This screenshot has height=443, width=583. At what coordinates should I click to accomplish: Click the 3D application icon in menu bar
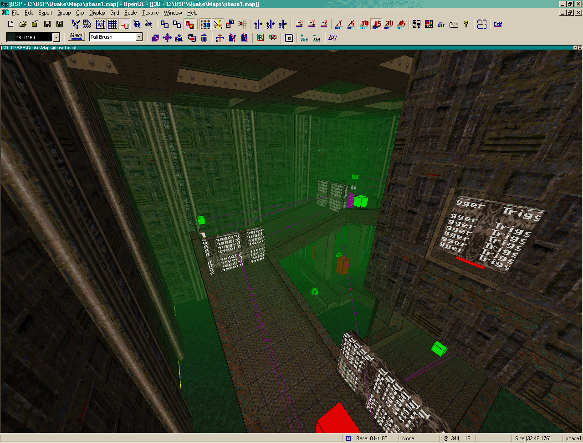(x=5, y=13)
